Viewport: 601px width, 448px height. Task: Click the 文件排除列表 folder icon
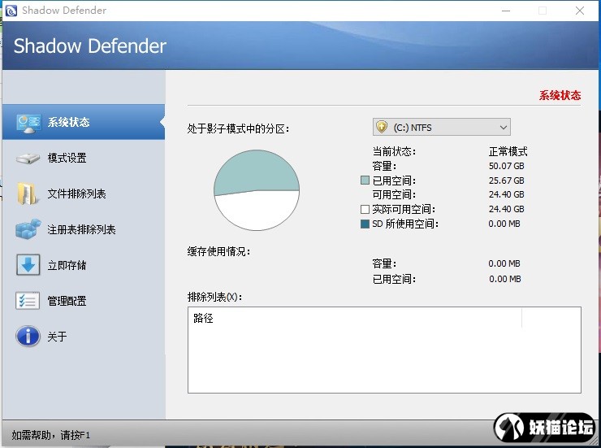28,194
